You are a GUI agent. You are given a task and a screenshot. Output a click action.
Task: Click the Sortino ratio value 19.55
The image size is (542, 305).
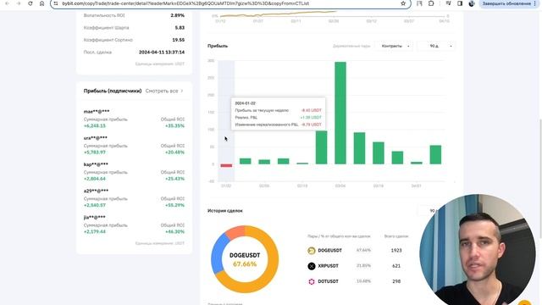[179, 40]
